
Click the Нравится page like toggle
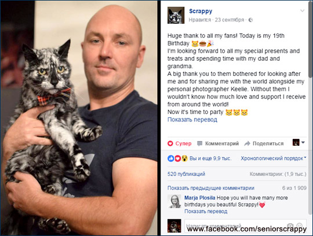coord(200,20)
